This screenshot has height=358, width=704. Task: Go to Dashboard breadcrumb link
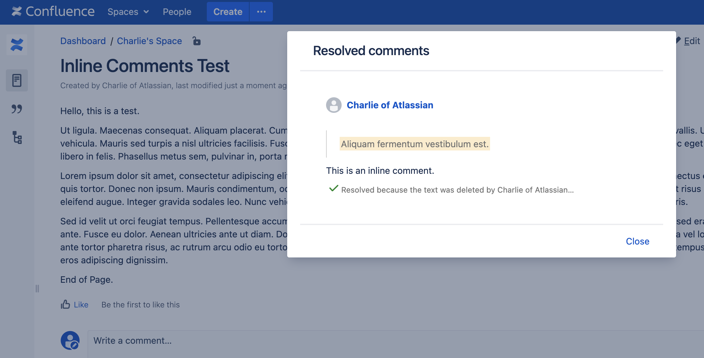tap(83, 41)
